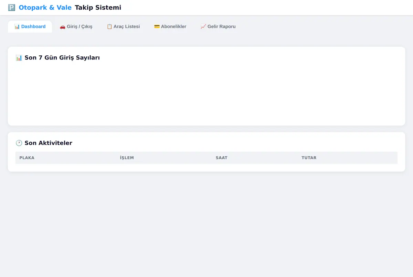This screenshot has height=277, width=413.
Task: Open the Araç Listesi tab
Action: [x=123, y=26]
